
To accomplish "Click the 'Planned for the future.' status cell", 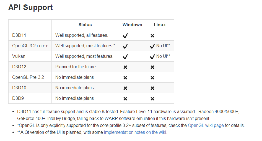I will click(x=76, y=67).
